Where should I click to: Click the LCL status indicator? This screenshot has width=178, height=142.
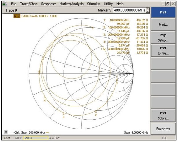tap(164, 138)
